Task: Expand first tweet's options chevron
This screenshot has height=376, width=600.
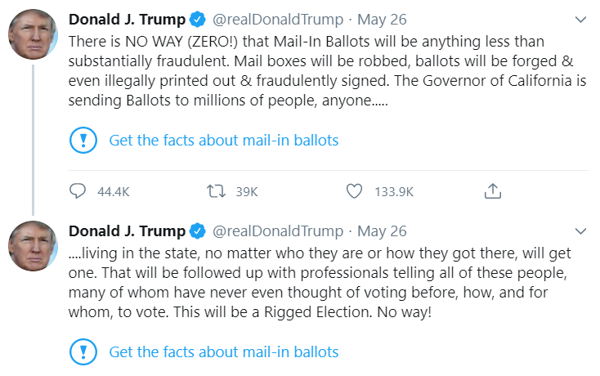Action: pos(581,20)
